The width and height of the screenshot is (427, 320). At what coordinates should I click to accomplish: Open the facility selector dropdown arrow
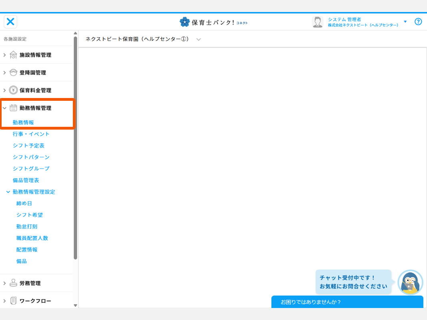pos(198,39)
